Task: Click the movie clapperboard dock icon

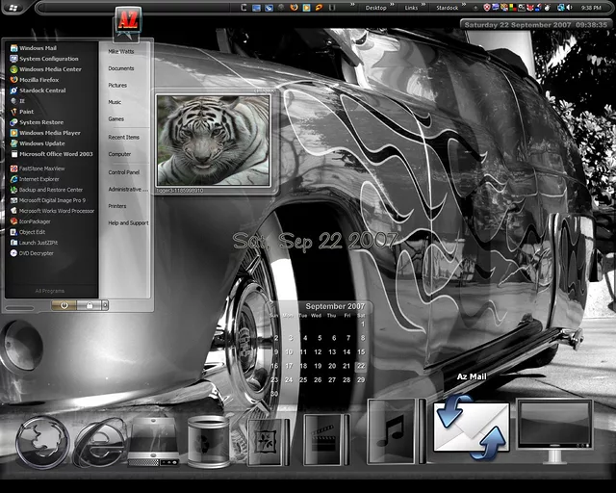Action: (325, 439)
